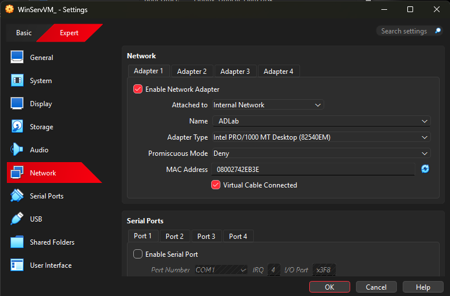Click the IRQ value field

click(273, 270)
